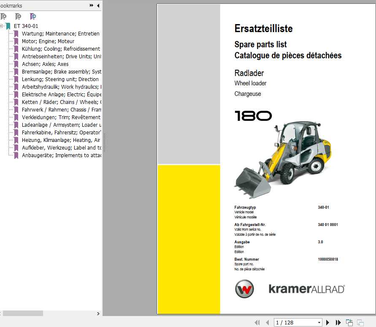Expand the bookmarks panel options arrows
The width and height of the screenshot is (376, 327).
(91, 5)
